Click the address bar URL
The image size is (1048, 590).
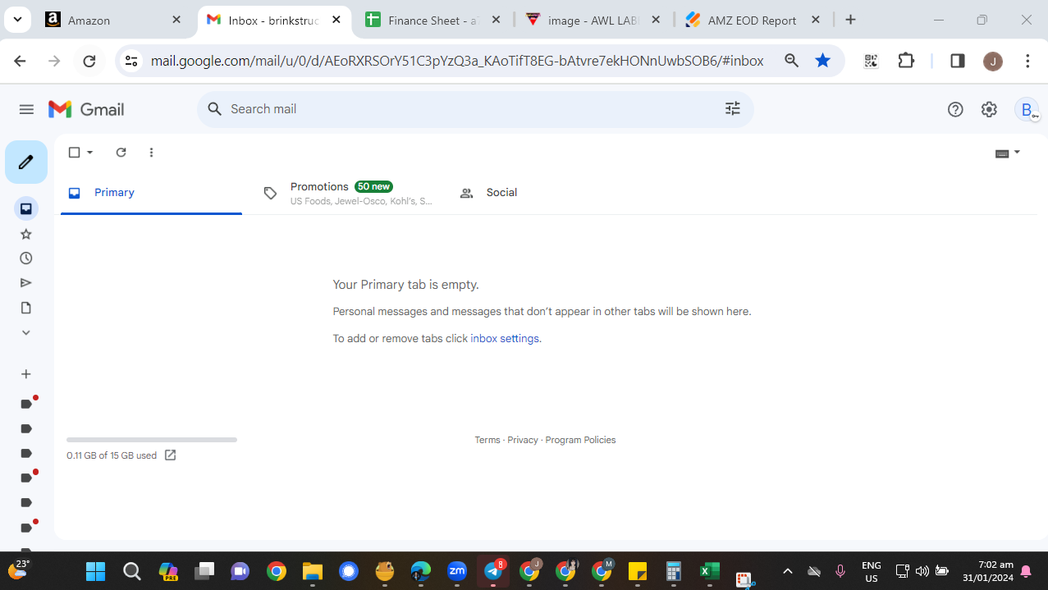pos(457,61)
